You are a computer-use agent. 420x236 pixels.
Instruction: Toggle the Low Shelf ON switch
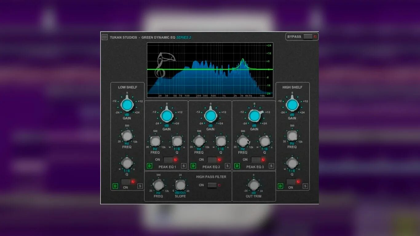tap(126, 182)
